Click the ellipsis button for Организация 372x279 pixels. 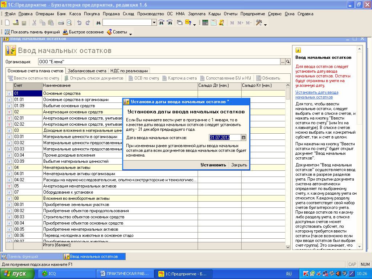pos(283,62)
